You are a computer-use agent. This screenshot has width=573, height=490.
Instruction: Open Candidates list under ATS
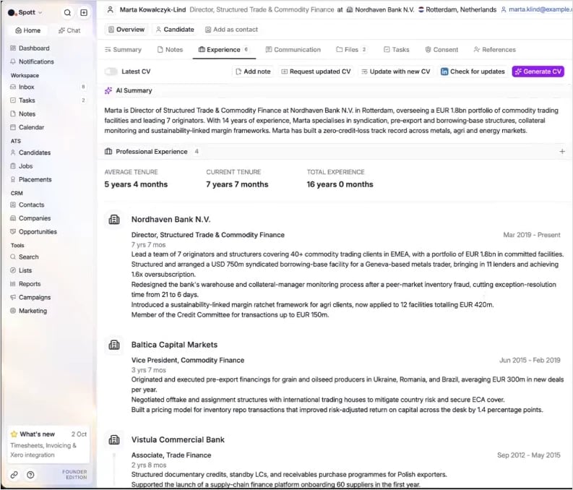[30, 152]
